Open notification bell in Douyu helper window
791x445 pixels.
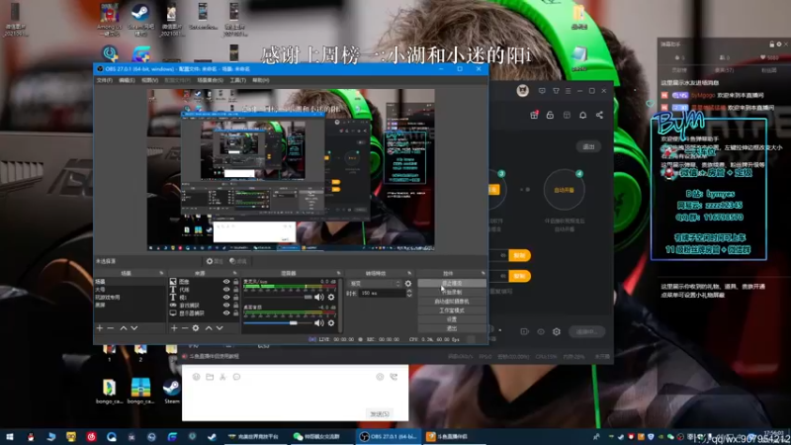(x=582, y=115)
